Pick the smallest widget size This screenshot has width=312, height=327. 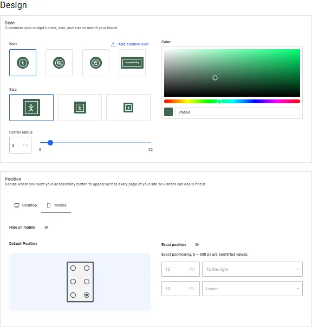point(128,108)
